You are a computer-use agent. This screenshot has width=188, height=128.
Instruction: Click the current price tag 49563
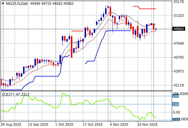tap(179, 29)
